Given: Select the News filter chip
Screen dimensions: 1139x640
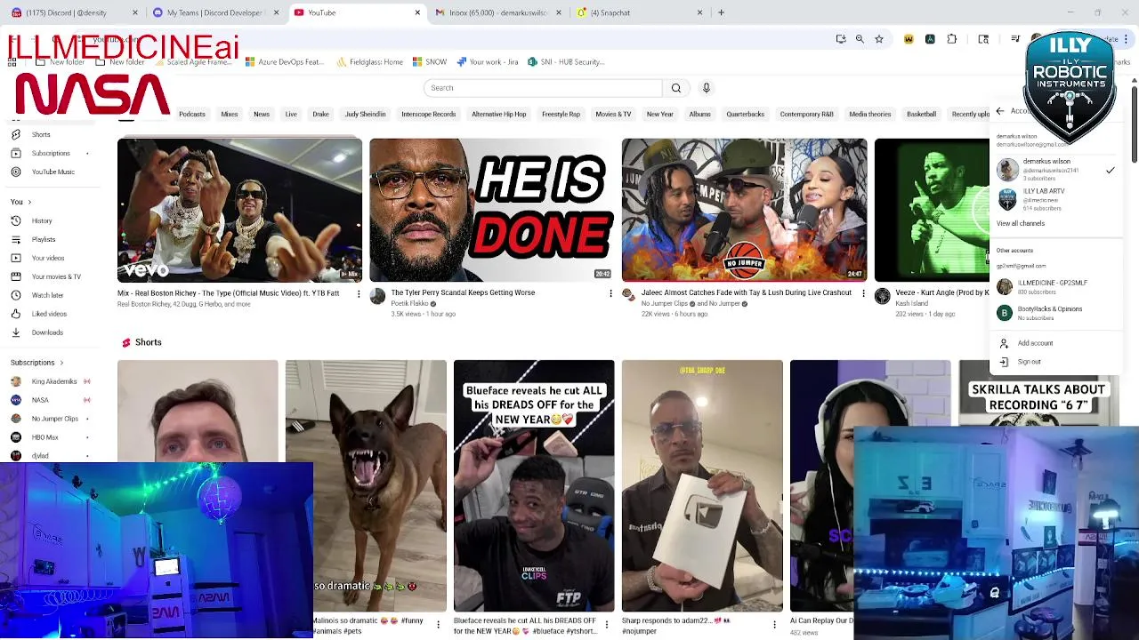Looking at the screenshot, I should click(262, 114).
